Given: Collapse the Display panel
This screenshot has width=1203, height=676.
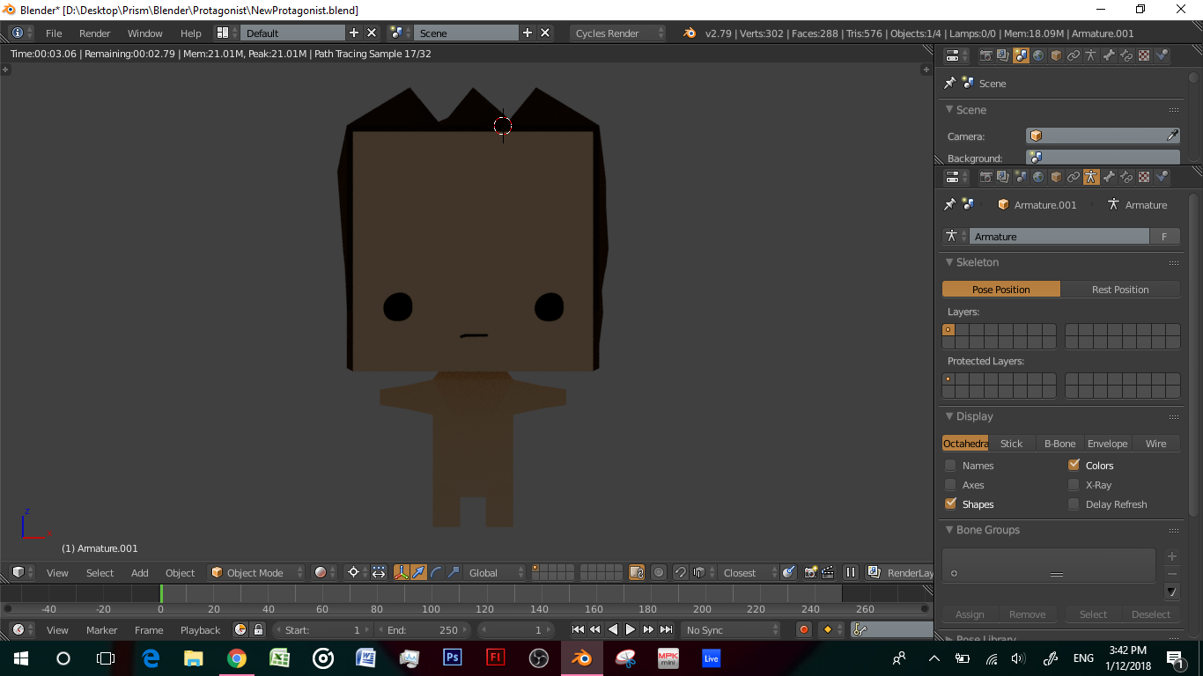Looking at the screenshot, I should click(x=950, y=416).
